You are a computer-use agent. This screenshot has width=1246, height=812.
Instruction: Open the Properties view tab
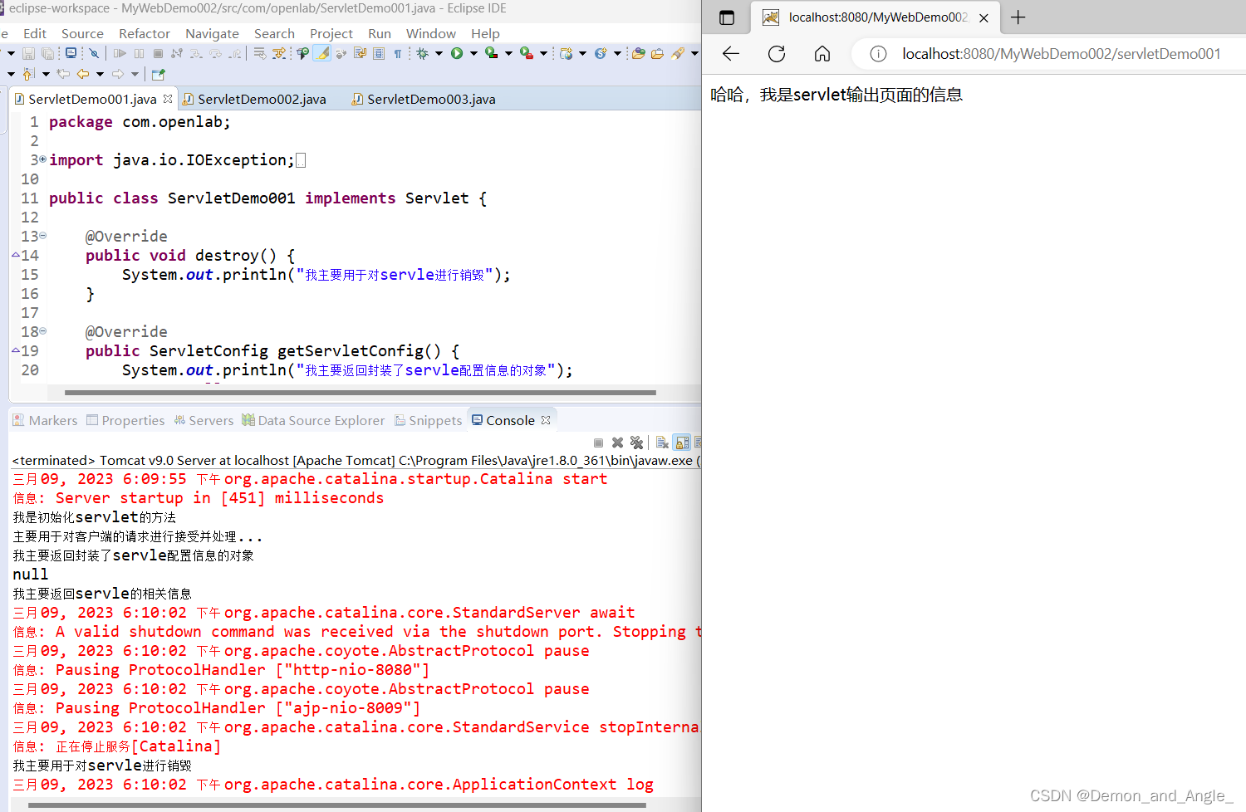(125, 420)
